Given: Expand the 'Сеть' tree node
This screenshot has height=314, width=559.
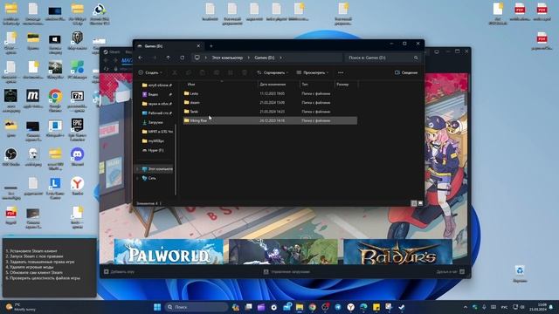Looking at the screenshot, I should pos(137,178).
